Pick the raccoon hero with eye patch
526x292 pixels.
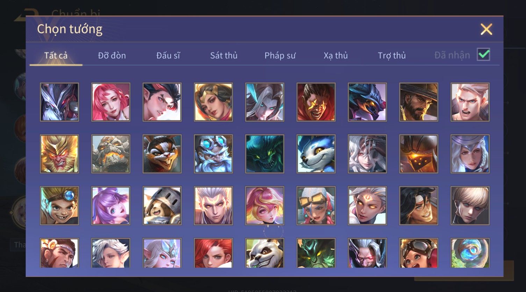click(x=162, y=154)
